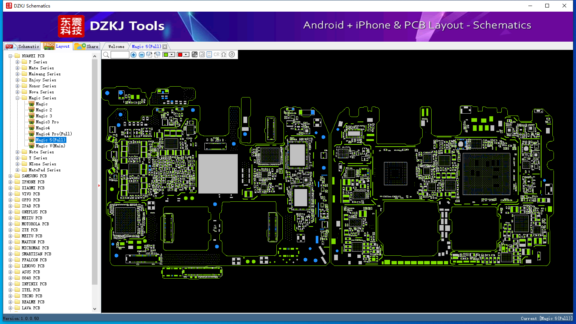
Task: Click the tree scrollbar up arrow
Action: click(x=94, y=56)
